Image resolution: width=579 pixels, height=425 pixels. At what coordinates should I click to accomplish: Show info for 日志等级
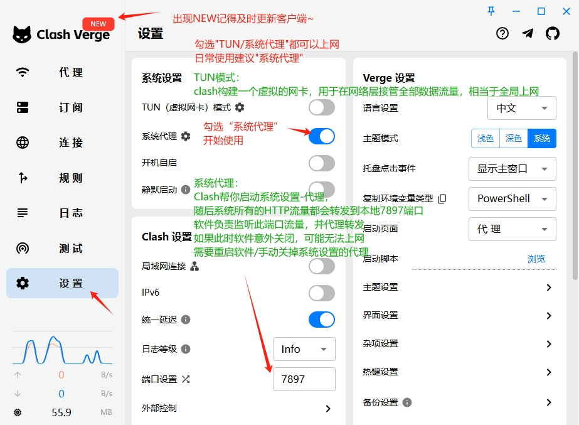click(x=186, y=349)
